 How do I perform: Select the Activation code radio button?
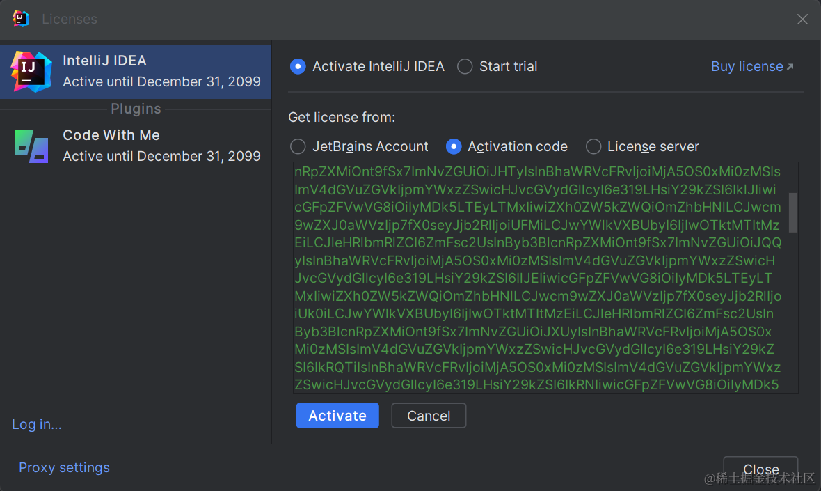[454, 147]
